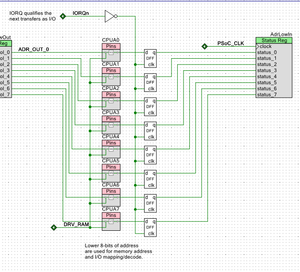
Task: Click the ADR_OUT_0 wire label
Action: 34,49
